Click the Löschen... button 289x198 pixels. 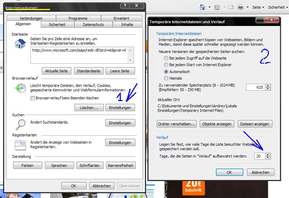89,108
